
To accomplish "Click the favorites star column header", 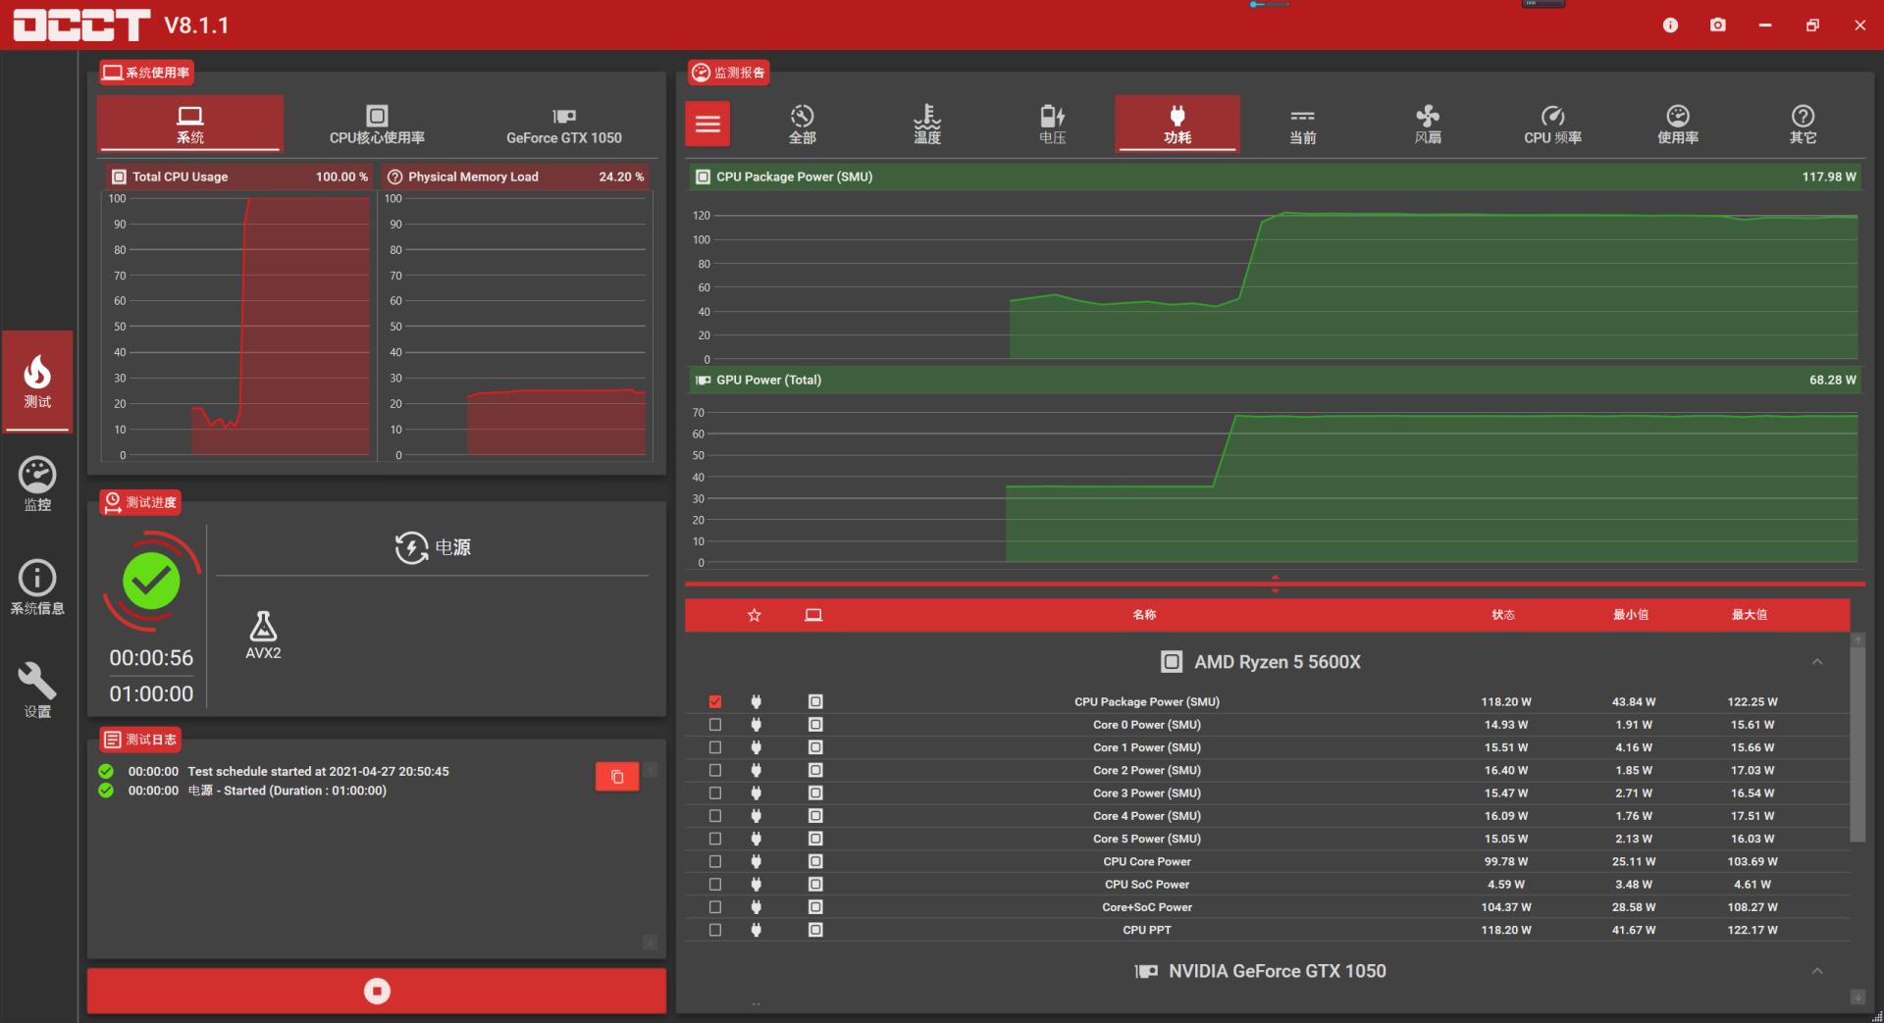I will [754, 615].
